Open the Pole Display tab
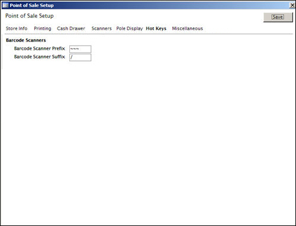 [x=130, y=28]
